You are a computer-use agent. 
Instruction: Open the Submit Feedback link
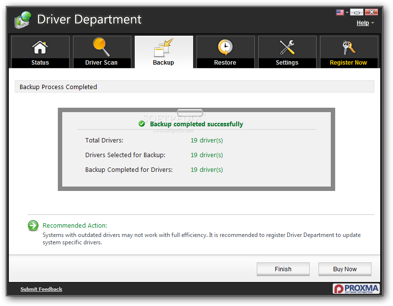point(41,289)
